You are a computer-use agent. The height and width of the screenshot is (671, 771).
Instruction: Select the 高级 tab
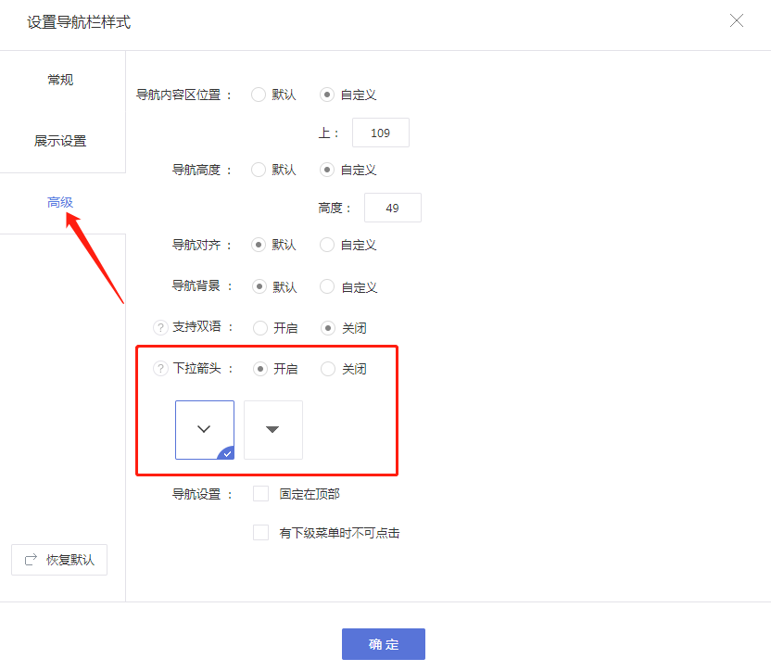click(x=60, y=202)
